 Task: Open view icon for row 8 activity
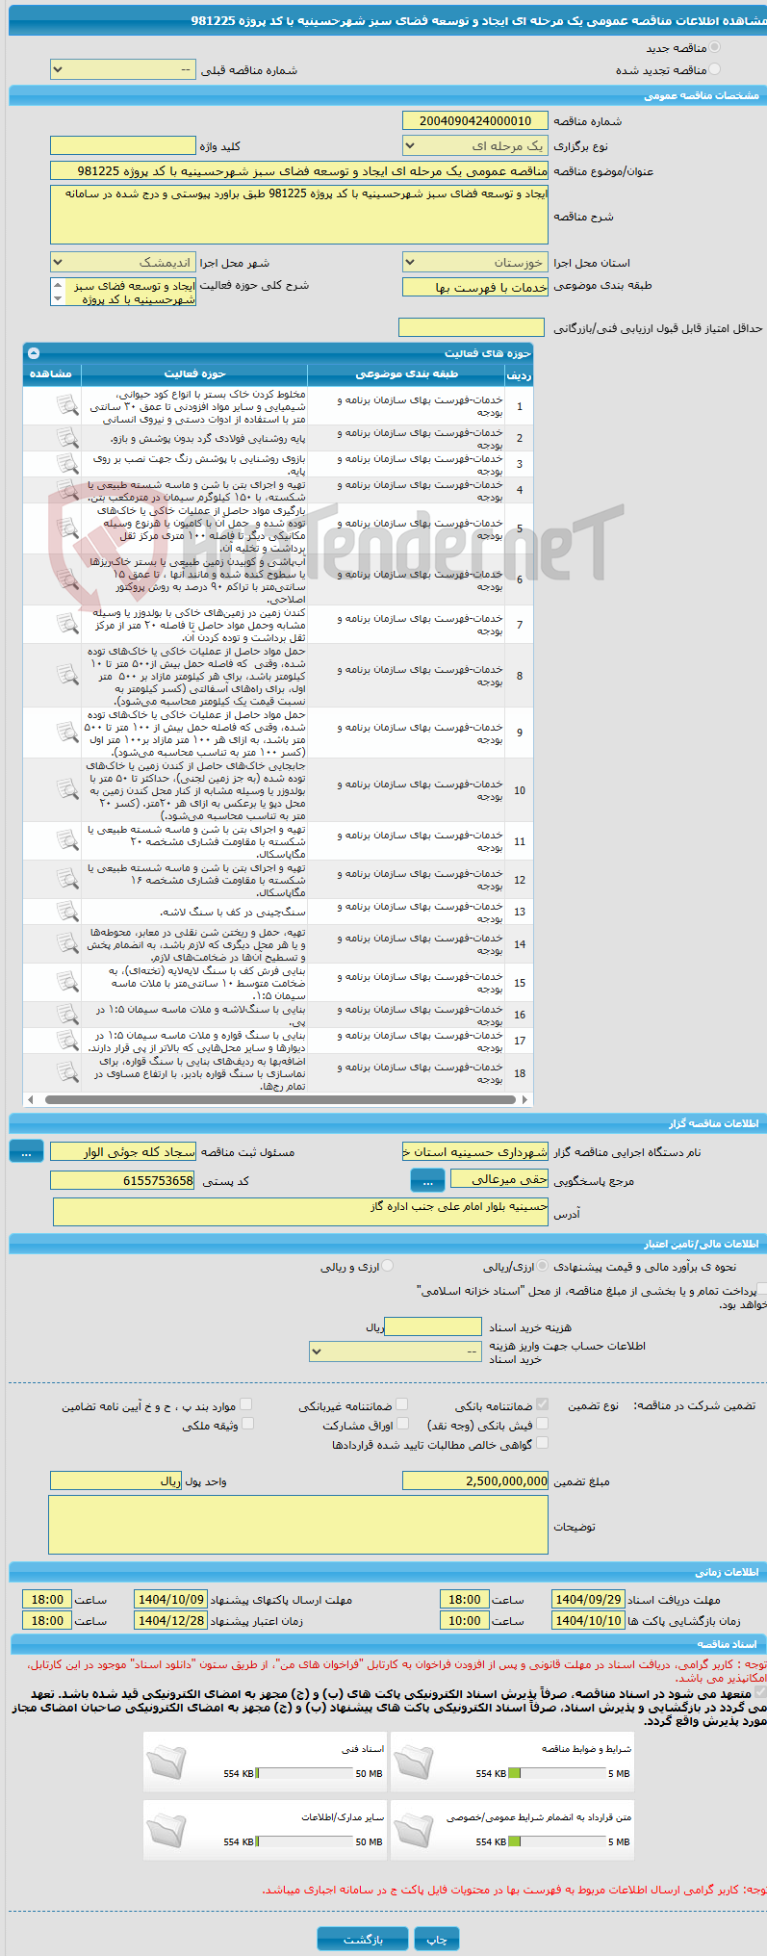pyautogui.click(x=66, y=675)
